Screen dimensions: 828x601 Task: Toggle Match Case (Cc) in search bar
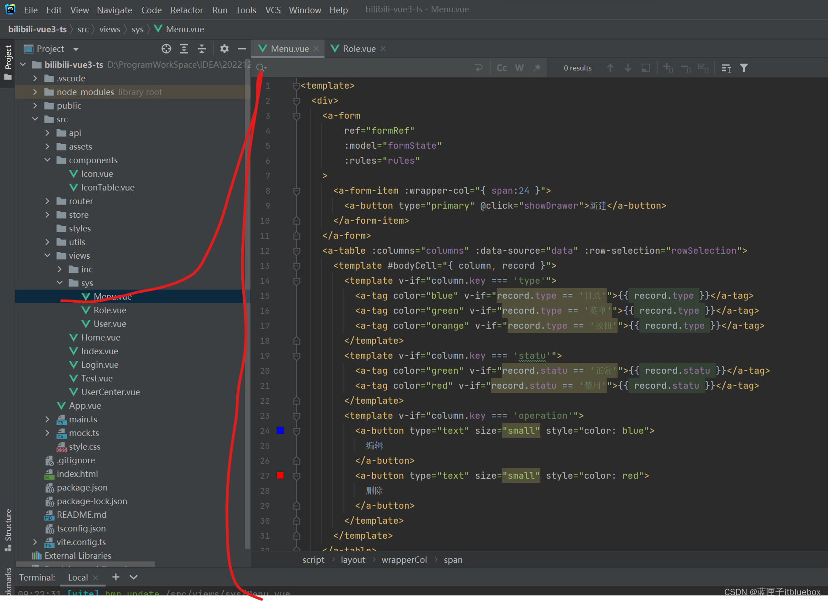coord(502,68)
